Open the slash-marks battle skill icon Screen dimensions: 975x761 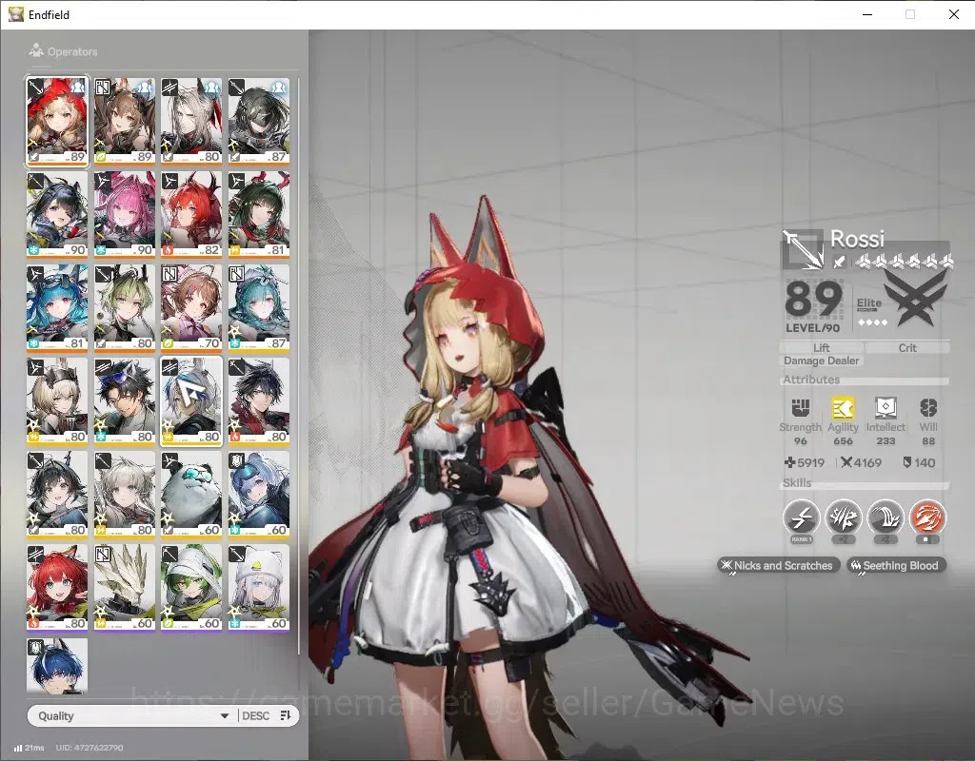click(844, 517)
